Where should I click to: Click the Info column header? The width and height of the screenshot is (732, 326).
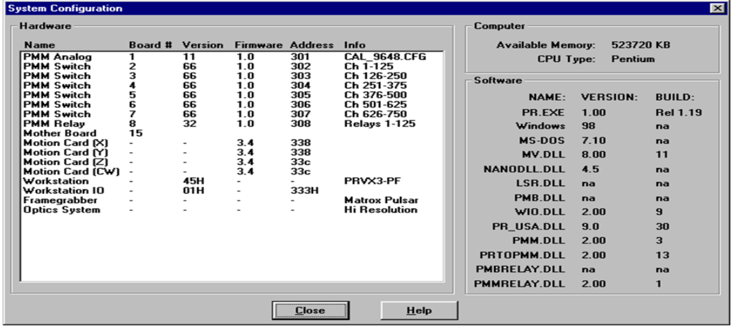[355, 44]
